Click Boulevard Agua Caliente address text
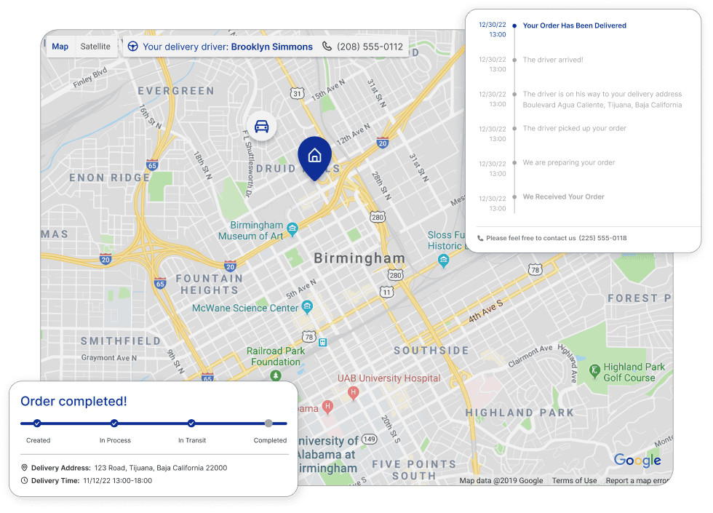The image size is (713, 513). pyautogui.click(x=602, y=105)
